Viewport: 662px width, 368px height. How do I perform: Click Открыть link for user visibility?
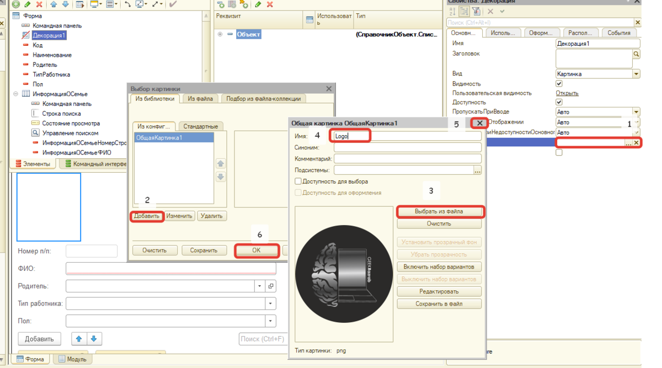click(567, 93)
